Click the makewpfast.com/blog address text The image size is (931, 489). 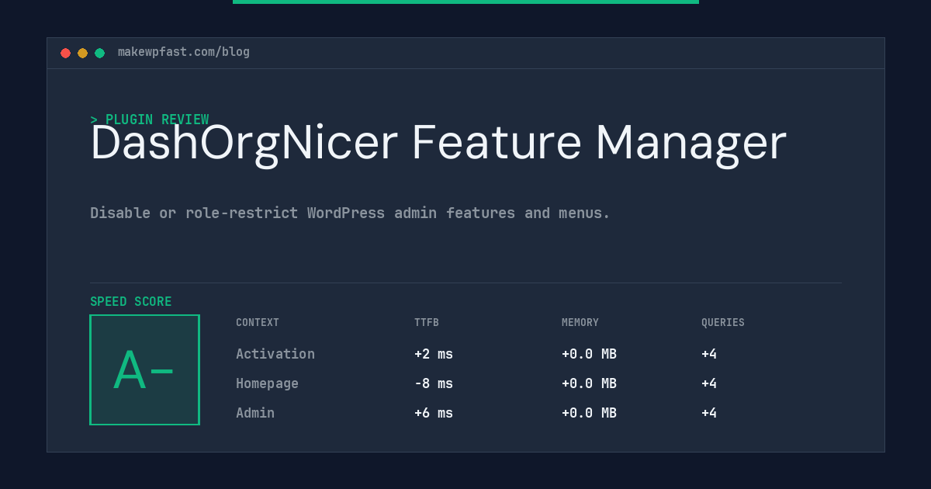tap(184, 52)
